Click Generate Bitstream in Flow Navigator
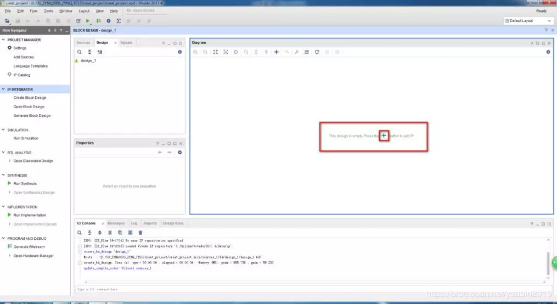 point(29,247)
